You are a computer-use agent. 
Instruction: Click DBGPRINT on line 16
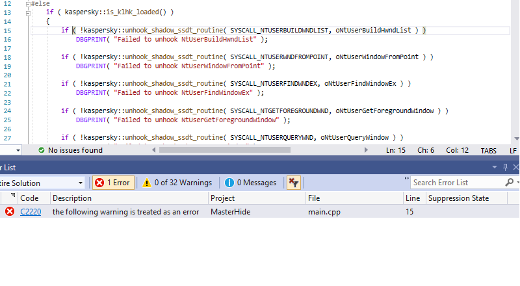click(91, 39)
